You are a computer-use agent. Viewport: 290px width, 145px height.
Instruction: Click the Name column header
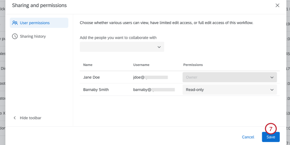click(88, 64)
